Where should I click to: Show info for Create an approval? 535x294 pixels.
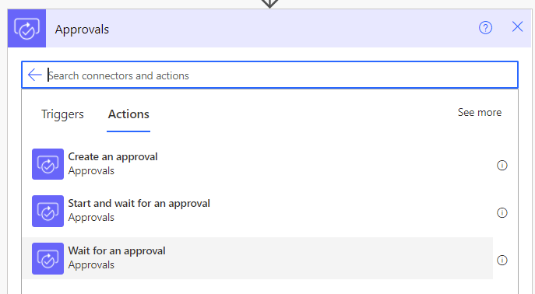(502, 165)
